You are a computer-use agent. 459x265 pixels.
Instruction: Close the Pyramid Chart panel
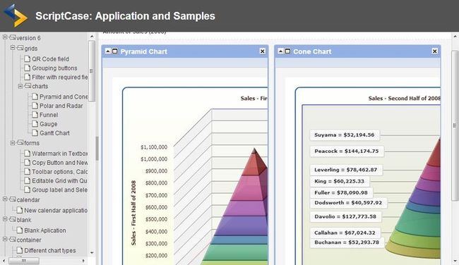(262, 51)
